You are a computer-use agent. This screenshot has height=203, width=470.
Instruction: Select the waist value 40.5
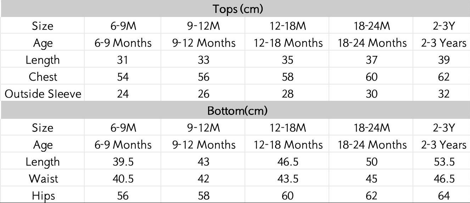point(123,179)
